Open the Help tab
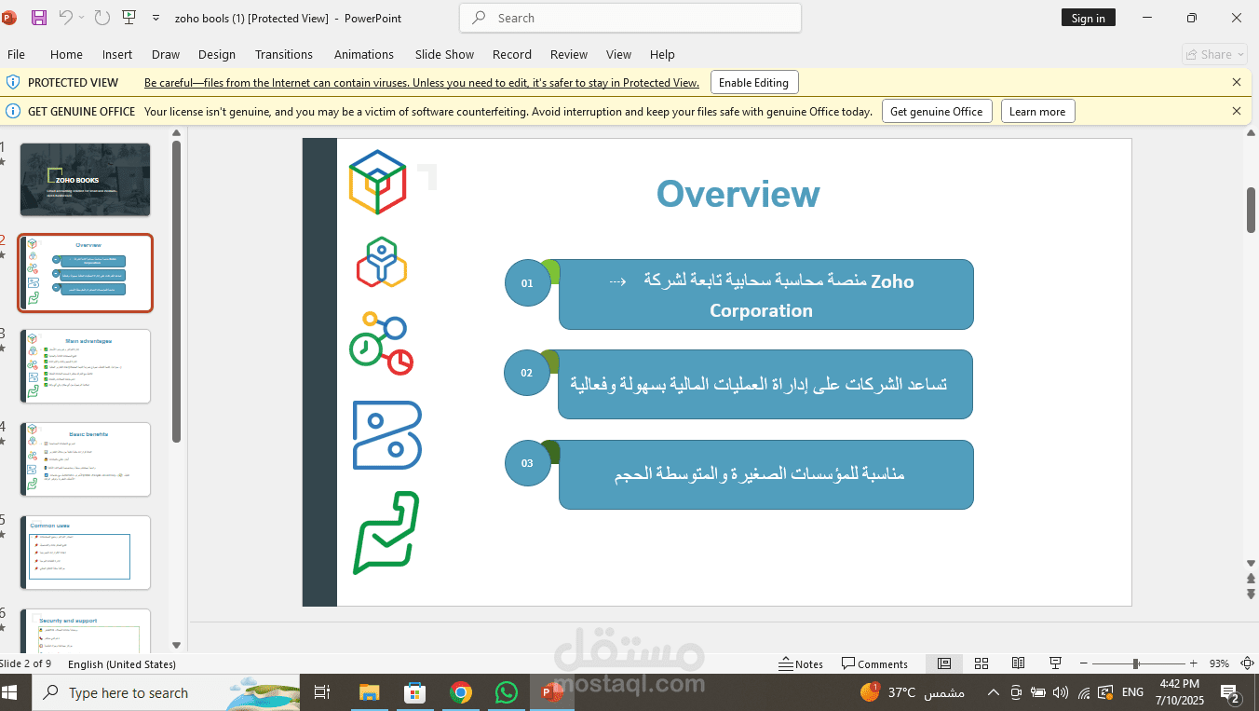The image size is (1259, 711). 662,54
